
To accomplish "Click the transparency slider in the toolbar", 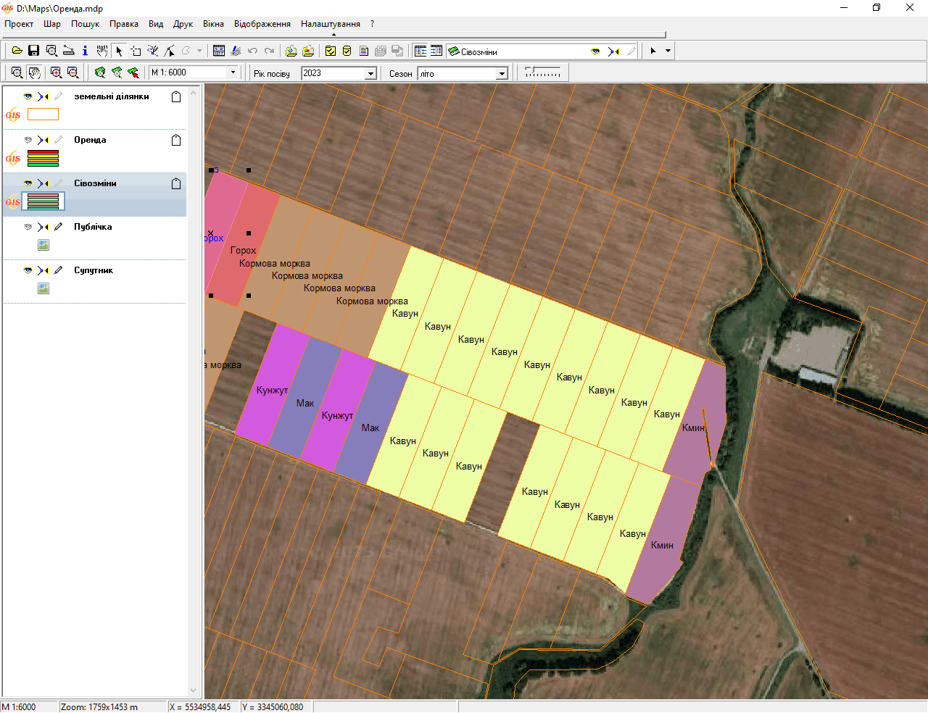I will click(x=542, y=72).
